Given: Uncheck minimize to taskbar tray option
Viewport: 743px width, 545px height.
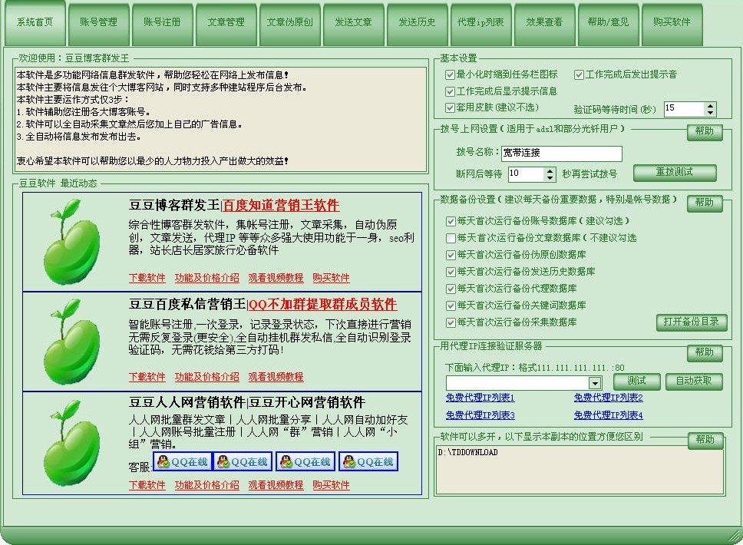Looking at the screenshot, I should tap(448, 75).
